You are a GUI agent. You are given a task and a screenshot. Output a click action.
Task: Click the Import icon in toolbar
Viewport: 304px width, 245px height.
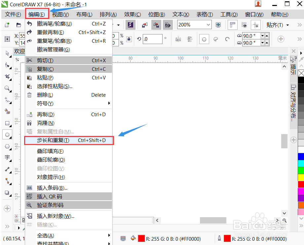click(145, 25)
